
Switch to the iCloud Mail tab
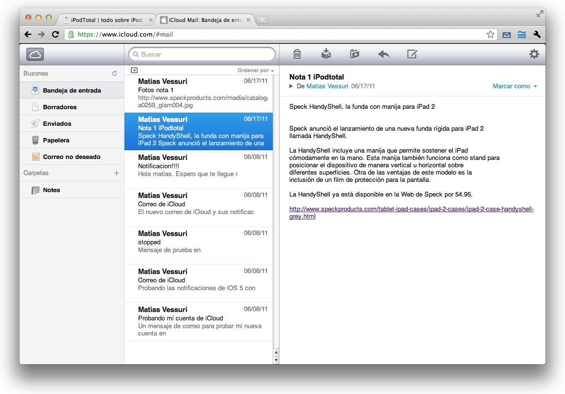click(205, 20)
